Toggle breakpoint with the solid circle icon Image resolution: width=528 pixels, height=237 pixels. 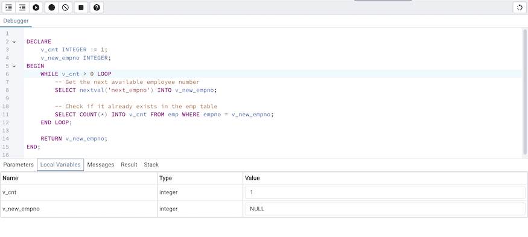[x=51, y=7]
